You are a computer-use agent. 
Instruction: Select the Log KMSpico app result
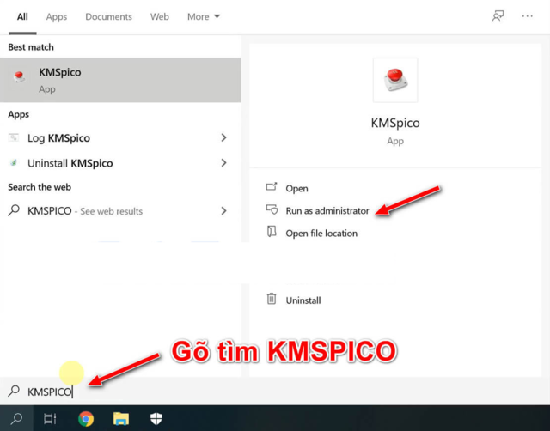120,138
